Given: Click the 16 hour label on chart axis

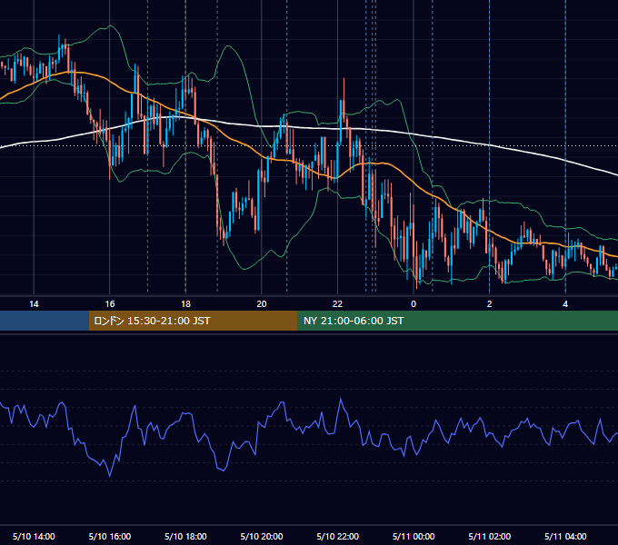Looking at the screenshot, I should (110, 304).
